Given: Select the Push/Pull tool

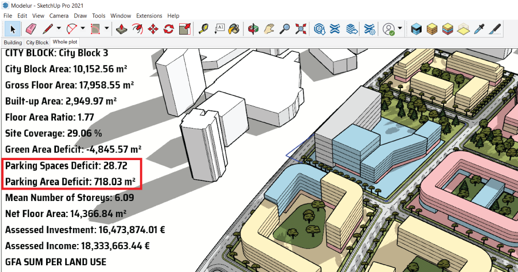Looking at the screenshot, I should pos(122,29).
